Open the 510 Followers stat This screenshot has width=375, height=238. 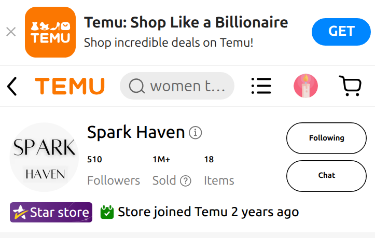tap(114, 170)
